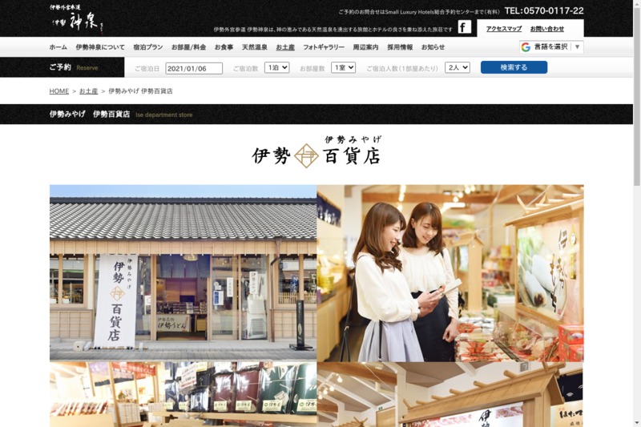Click the photo of two women shopping
641x427 pixels.
(450, 272)
